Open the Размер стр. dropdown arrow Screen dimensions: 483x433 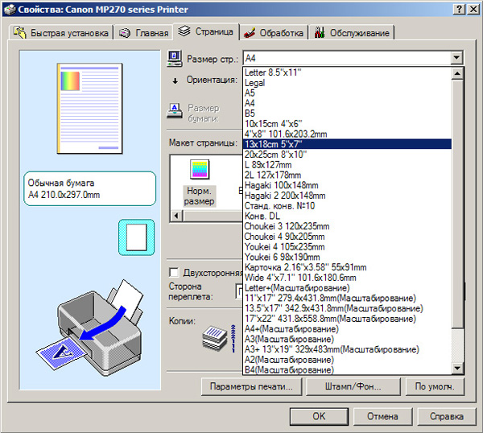click(456, 58)
